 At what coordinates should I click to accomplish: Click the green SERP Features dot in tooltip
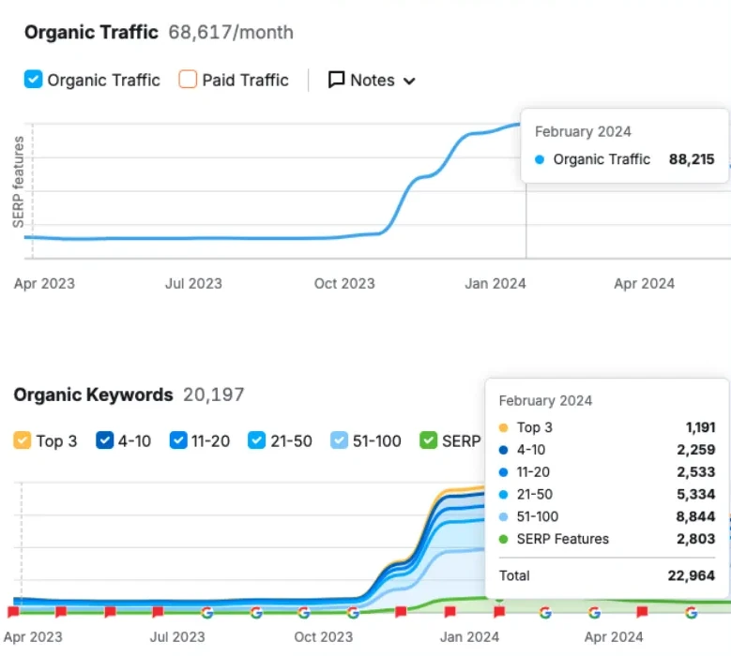coord(503,539)
